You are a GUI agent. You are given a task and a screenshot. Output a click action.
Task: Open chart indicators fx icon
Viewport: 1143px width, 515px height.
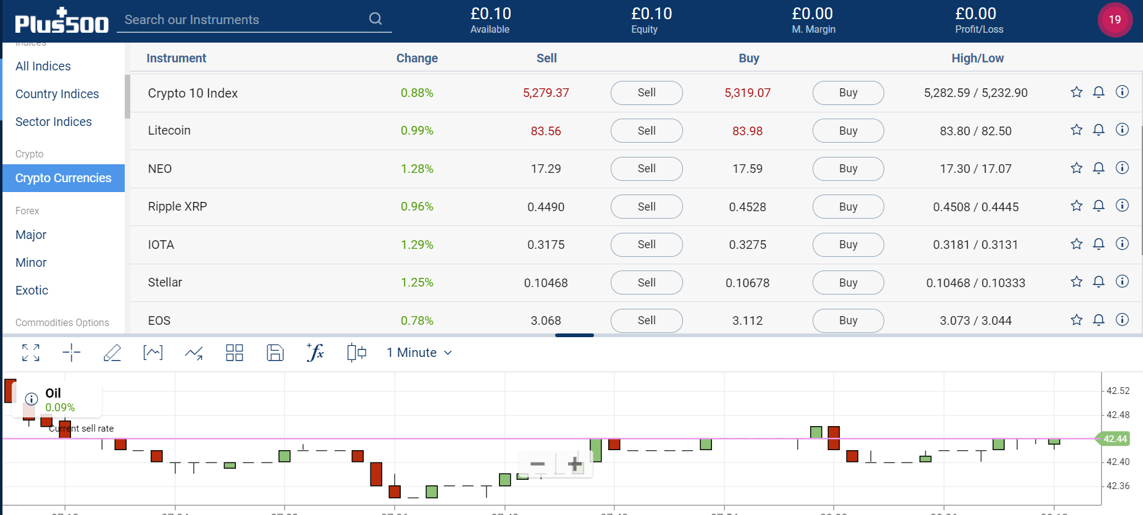tap(316, 353)
